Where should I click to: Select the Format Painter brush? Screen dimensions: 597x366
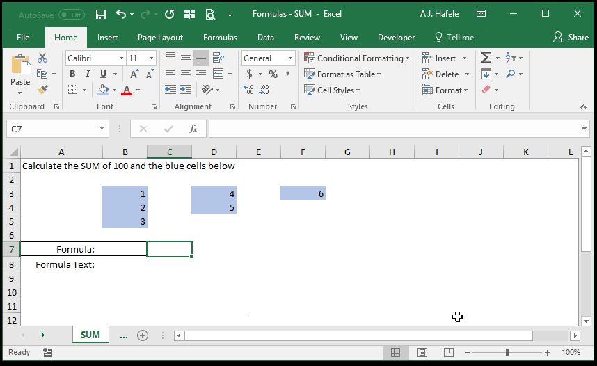coord(42,90)
